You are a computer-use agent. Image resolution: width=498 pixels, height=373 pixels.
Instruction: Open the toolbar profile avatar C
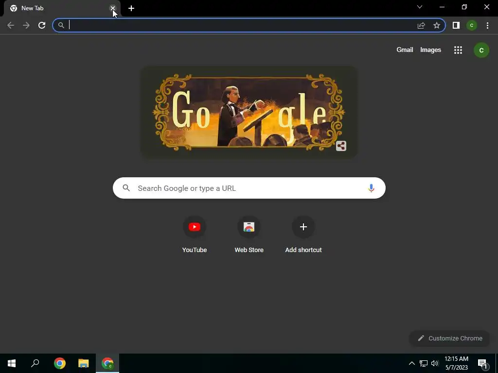tap(472, 25)
